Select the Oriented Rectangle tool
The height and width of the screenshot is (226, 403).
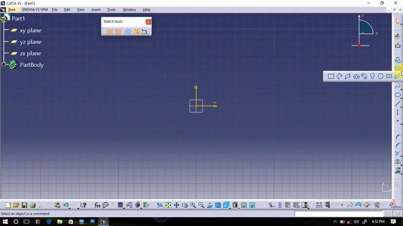tap(339, 77)
